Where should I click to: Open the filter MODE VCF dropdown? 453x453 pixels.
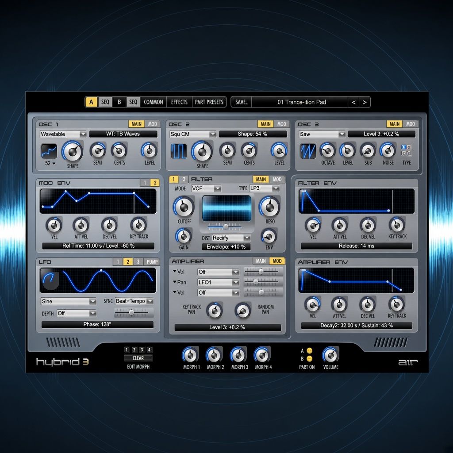point(206,188)
